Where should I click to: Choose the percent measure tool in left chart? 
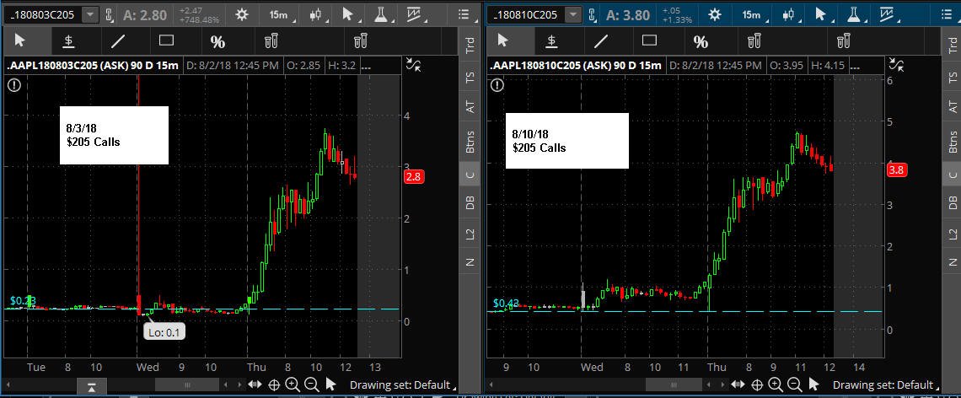pyautogui.click(x=217, y=41)
